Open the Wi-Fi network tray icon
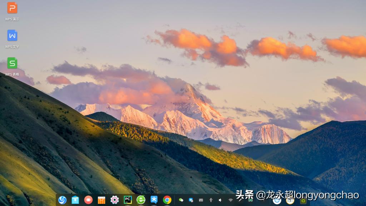This screenshot has height=206, width=366. click(231, 201)
